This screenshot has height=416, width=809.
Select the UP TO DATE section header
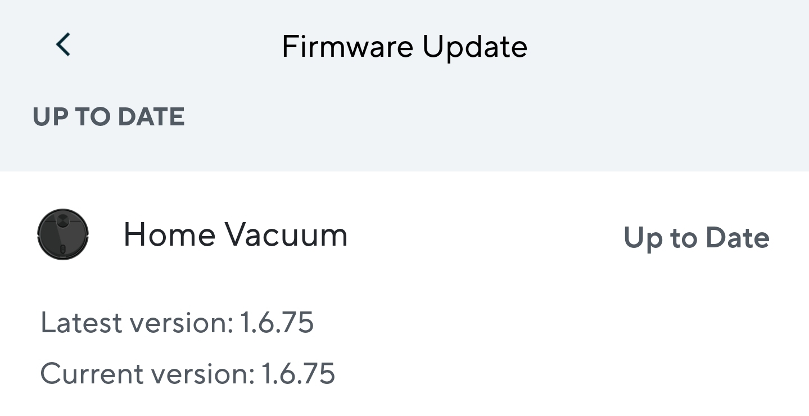coord(109,117)
